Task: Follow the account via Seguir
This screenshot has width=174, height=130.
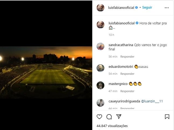Action: coord(147,8)
